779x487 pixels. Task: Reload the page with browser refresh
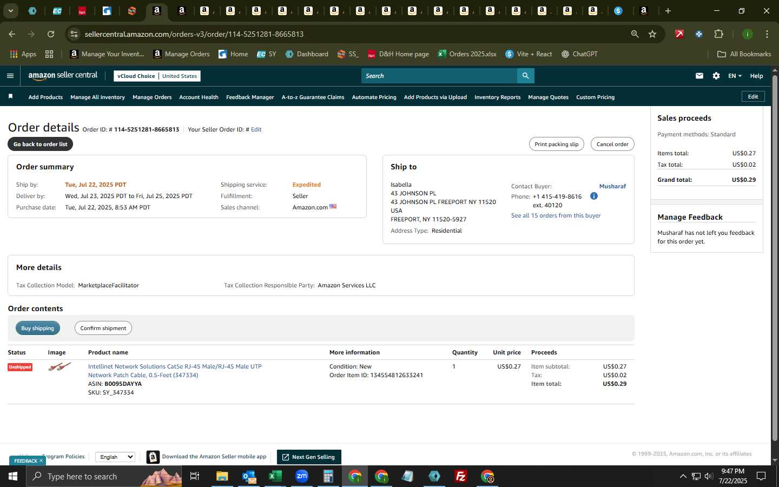click(51, 34)
